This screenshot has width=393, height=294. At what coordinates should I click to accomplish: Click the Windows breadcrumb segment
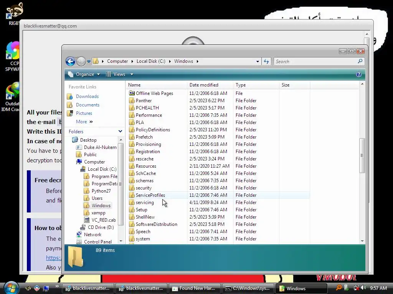pos(183,61)
